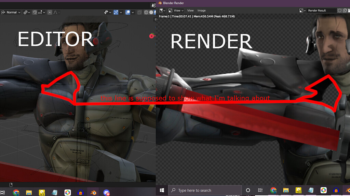Screen dimensions: 350x196
Task: Click the blue helmet app icon on the right taskbar
Action: point(336,190)
